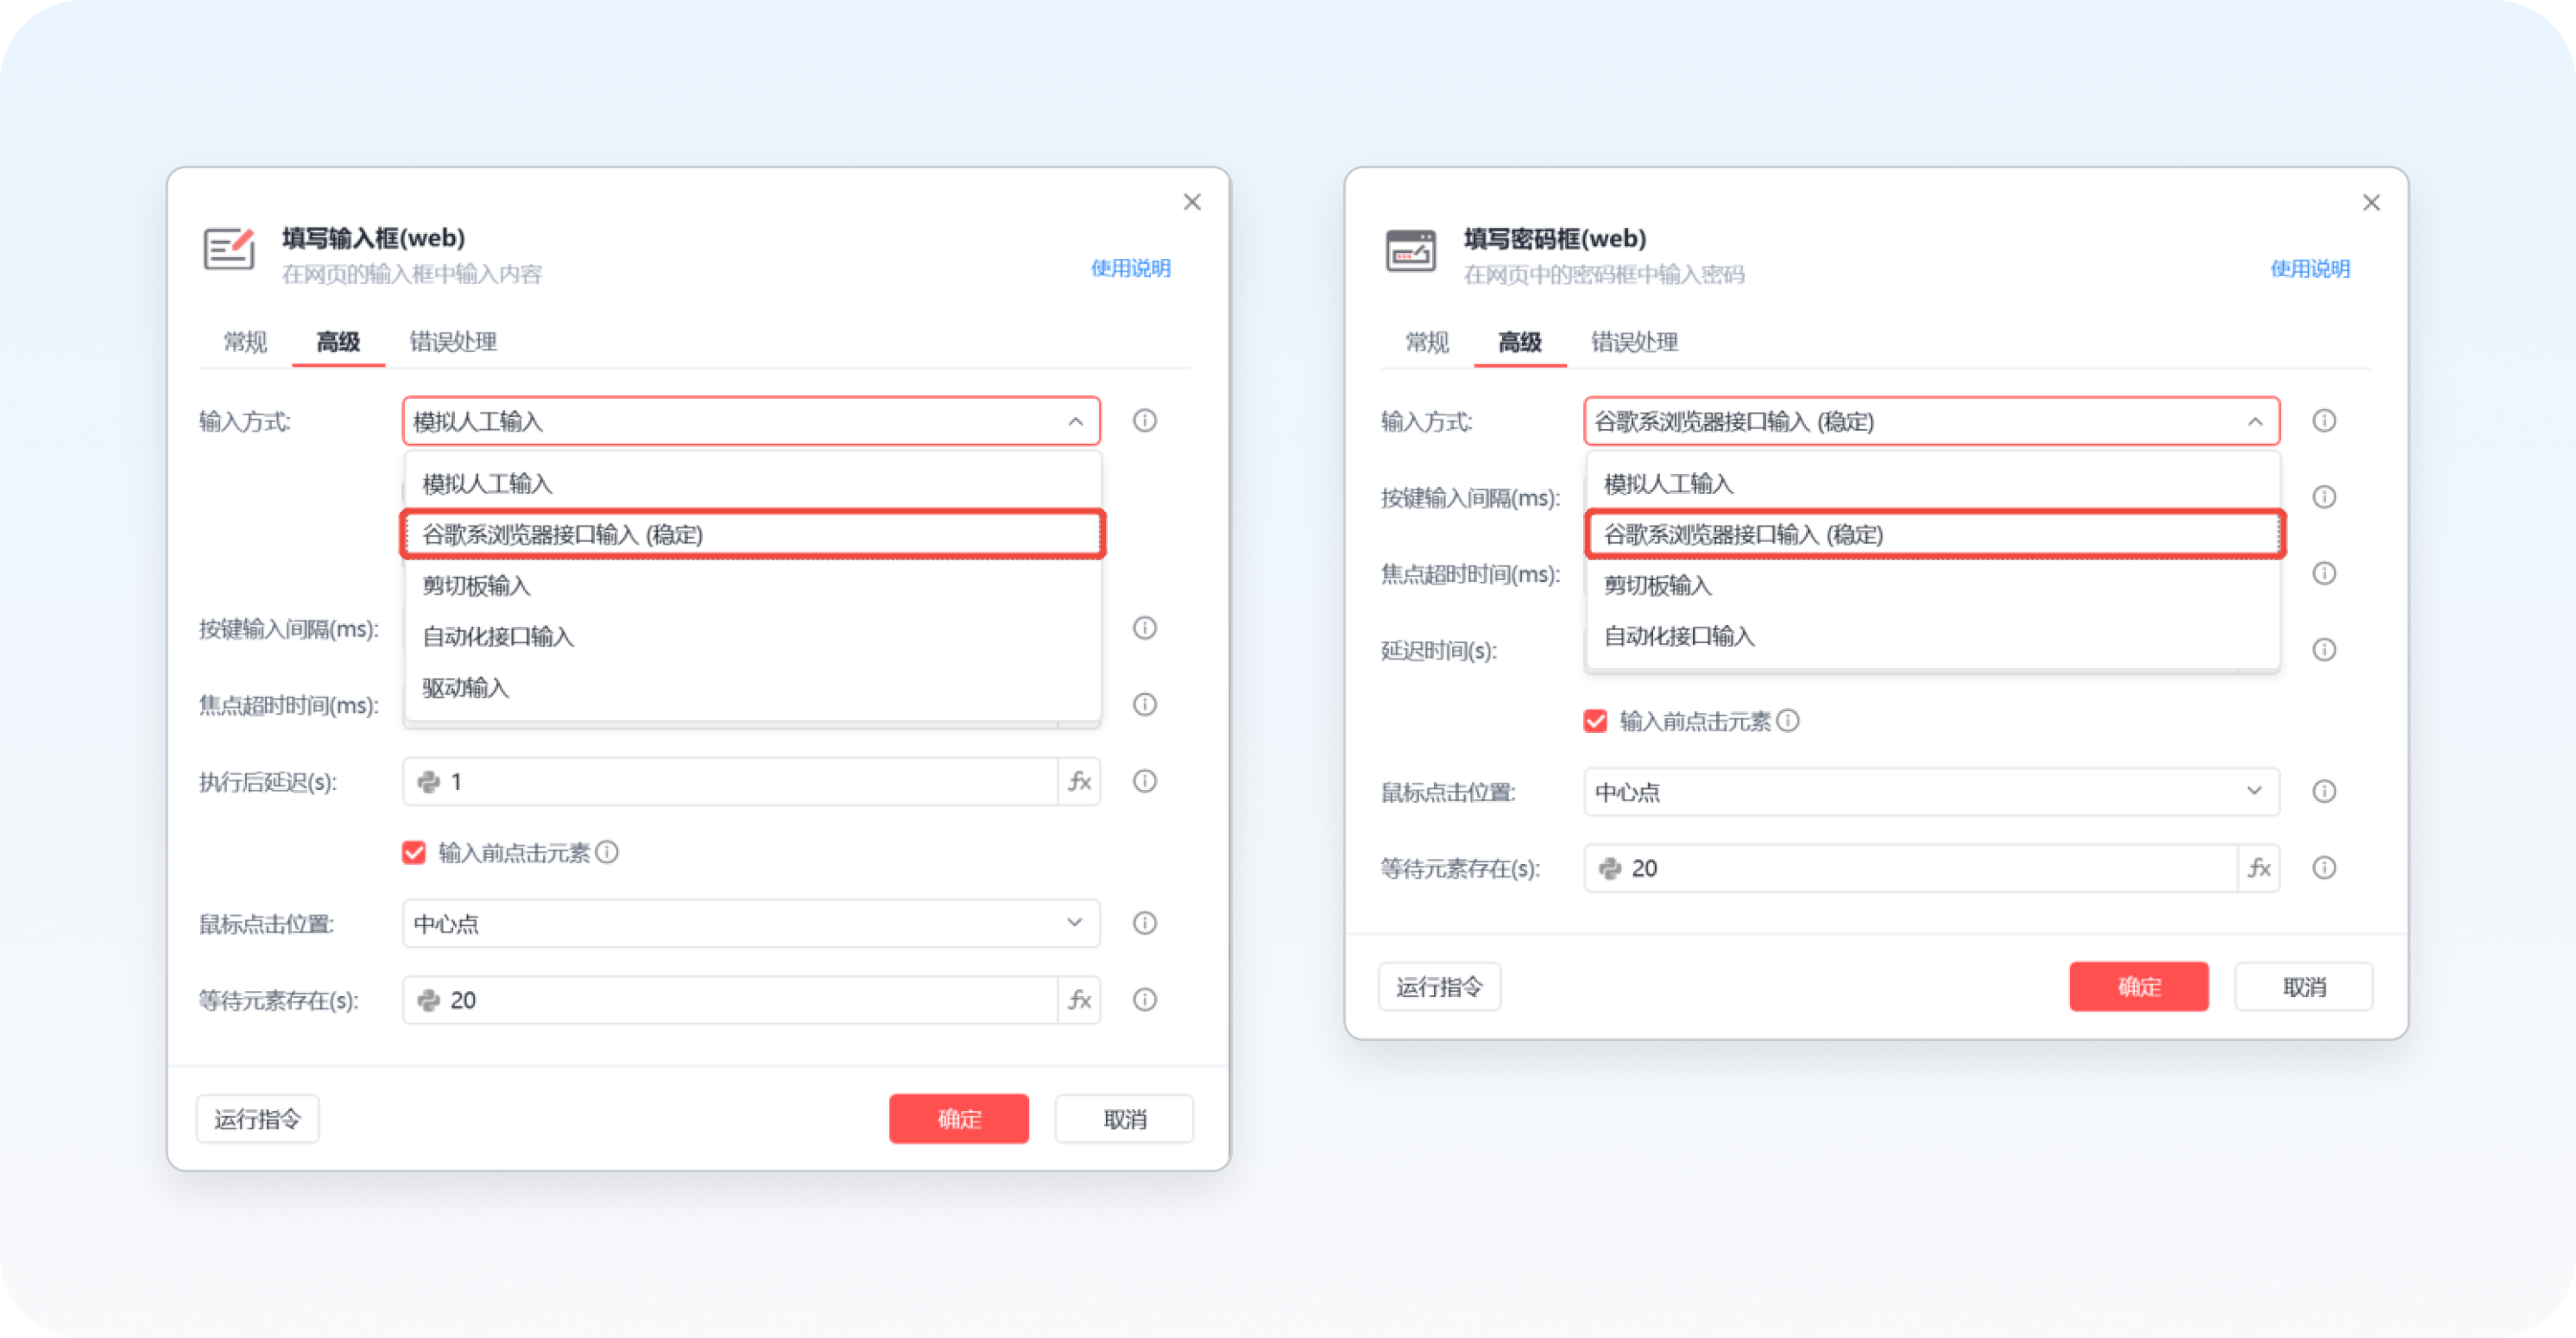Click fx icon in password dialog's 等待元素存在 field
This screenshot has width=2576, height=1338.
coord(2258,868)
